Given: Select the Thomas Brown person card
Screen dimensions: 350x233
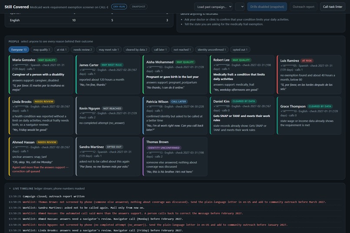Looking at the screenshot, I should (175, 157).
